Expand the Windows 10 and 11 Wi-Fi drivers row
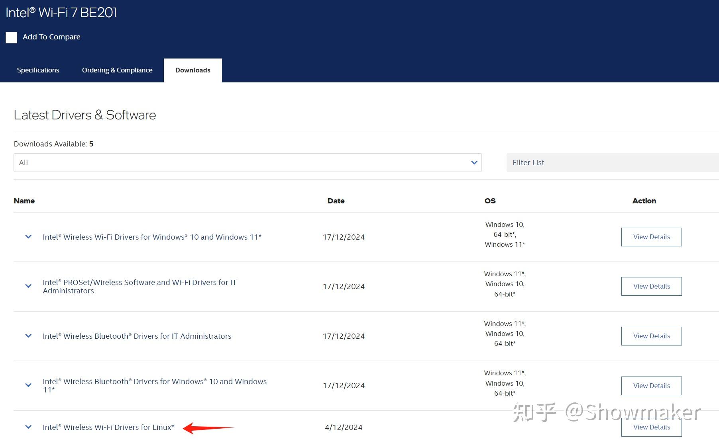719x441 pixels. [x=28, y=236]
